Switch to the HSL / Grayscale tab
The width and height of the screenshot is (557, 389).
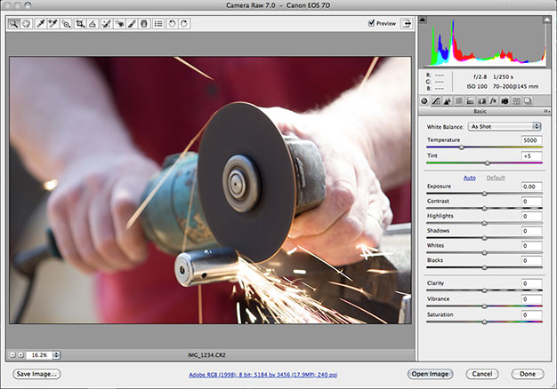(x=459, y=101)
